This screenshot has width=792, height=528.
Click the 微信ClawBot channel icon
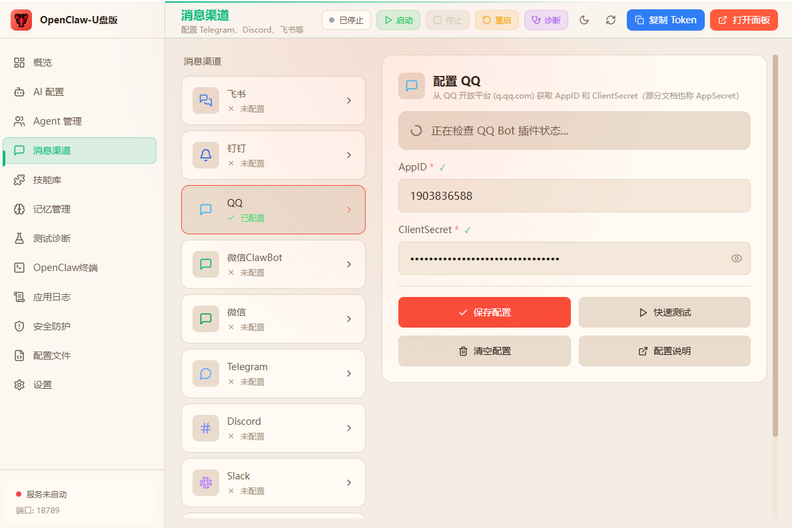pos(206,264)
